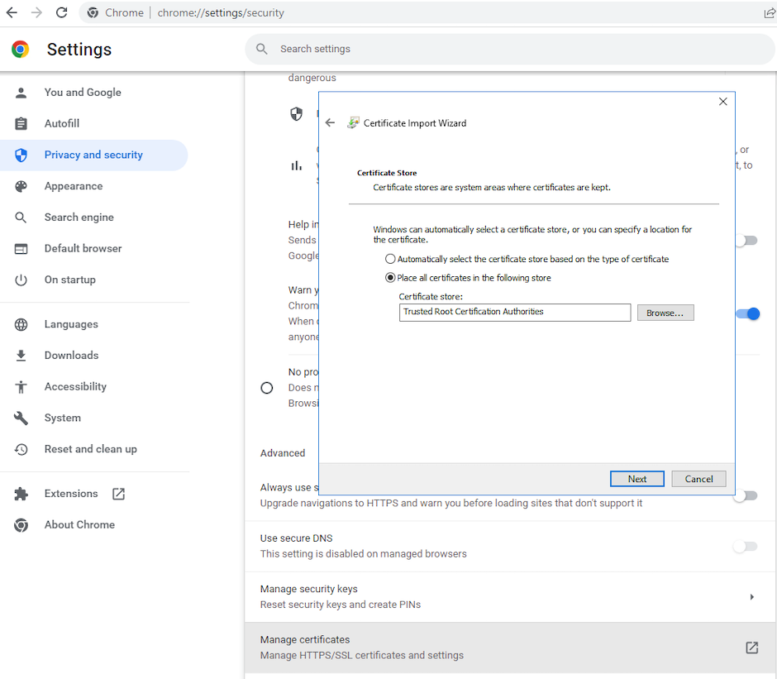Image resolution: width=777 pixels, height=679 pixels.
Task: Click the Certificate Import Wizard certificate icon
Action: (x=353, y=122)
